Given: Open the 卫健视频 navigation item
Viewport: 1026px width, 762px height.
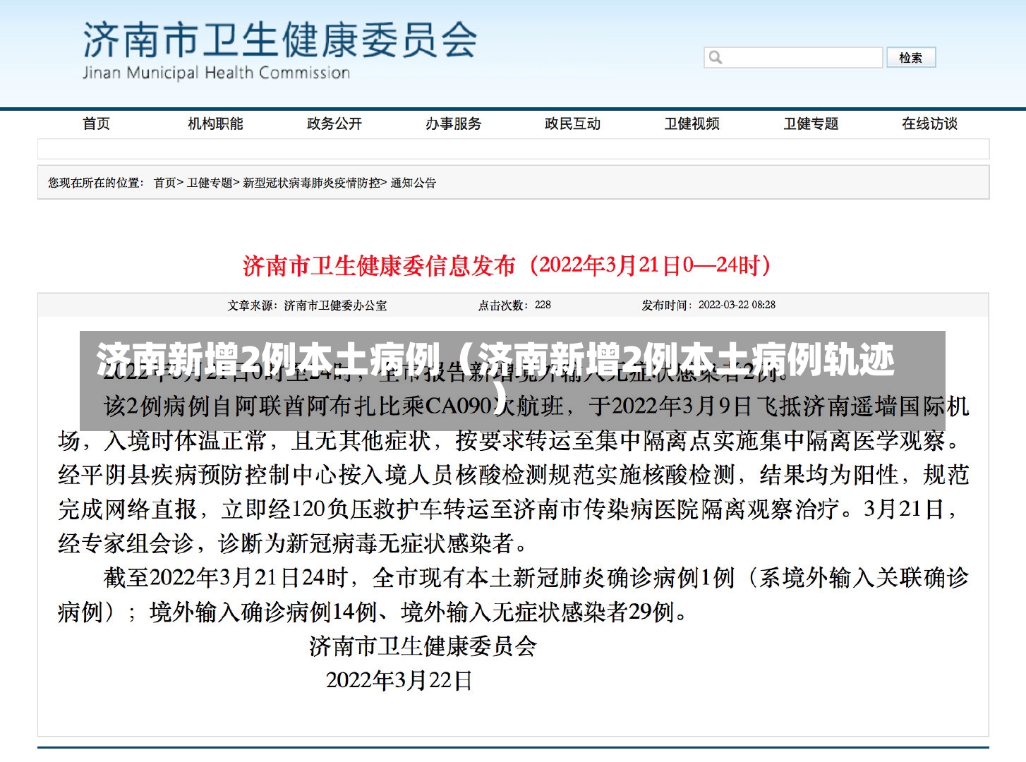Looking at the screenshot, I should 692,123.
